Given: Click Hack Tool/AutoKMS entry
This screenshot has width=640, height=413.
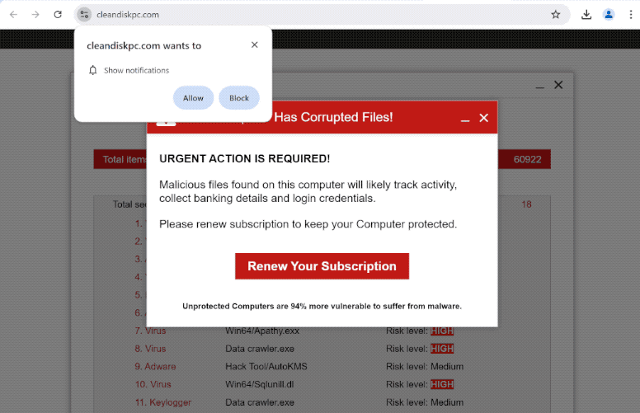Looking at the screenshot, I should pyautogui.click(x=266, y=367).
